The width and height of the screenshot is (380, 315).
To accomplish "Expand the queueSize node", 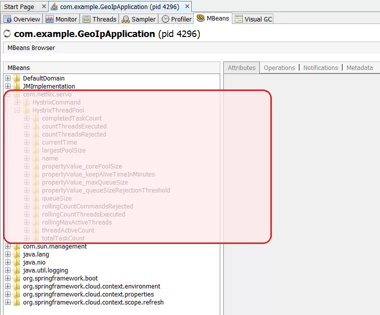I will coord(27,198).
